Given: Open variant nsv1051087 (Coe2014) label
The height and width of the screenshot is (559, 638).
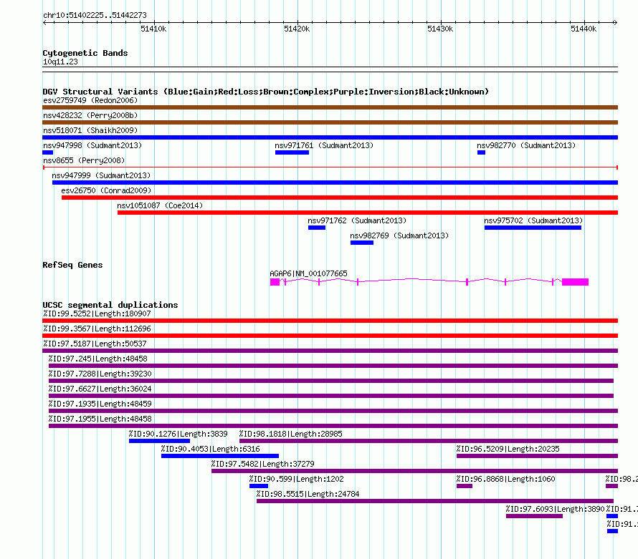Looking at the screenshot, I should coord(160,205).
